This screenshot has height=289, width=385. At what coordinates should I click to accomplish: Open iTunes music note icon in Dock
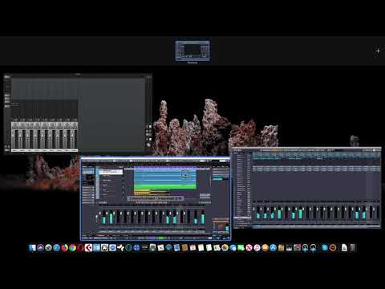pos(257,248)
